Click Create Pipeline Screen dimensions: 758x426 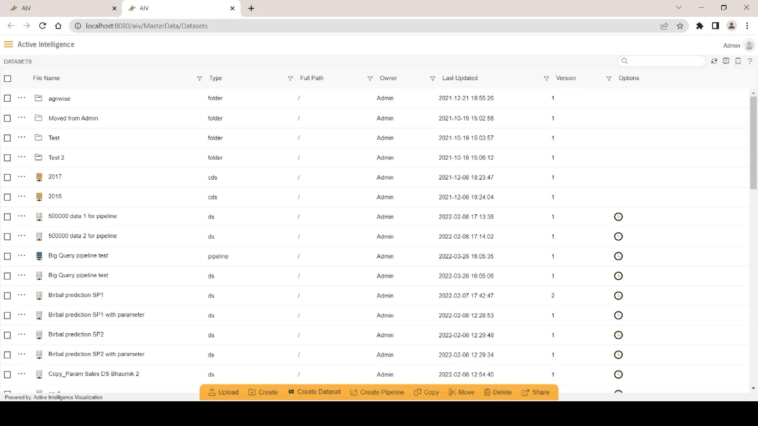click(377, 392)
